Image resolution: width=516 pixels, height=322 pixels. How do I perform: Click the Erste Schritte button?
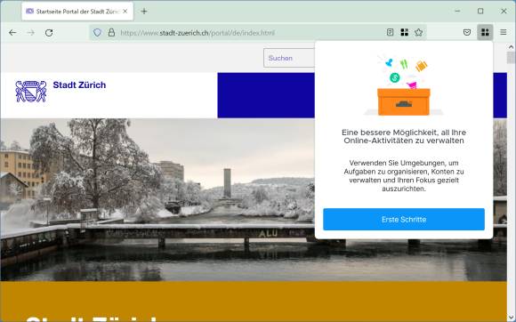pyautogui.click(x=404, y=220)
